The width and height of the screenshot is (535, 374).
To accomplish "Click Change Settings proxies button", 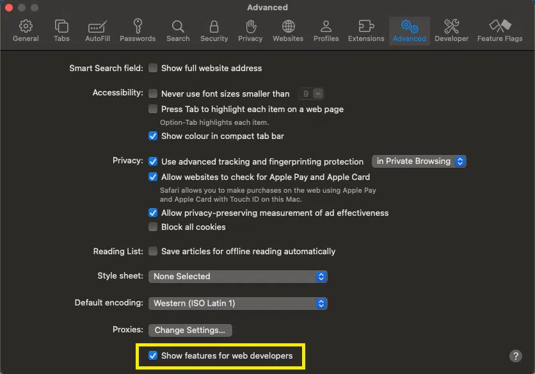I will pos(190,330).
